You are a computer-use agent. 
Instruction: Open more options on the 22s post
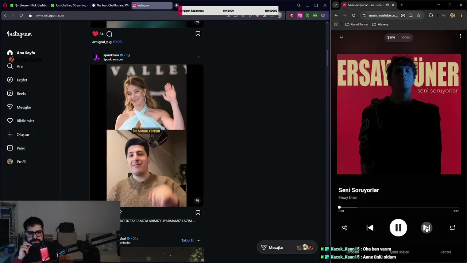pyautogui.click(x=198, y=240)
